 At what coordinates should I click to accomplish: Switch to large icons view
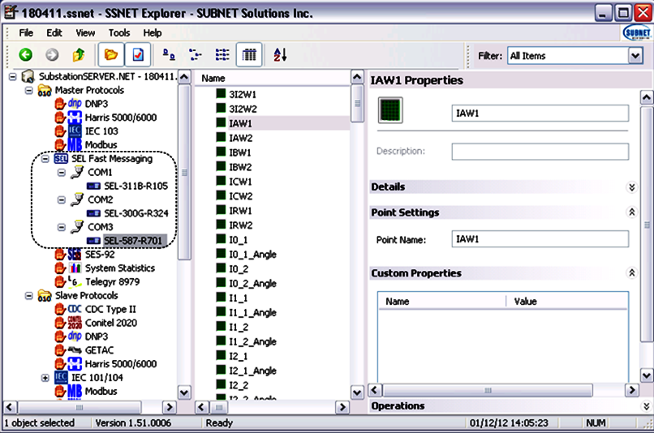point(169,54)
